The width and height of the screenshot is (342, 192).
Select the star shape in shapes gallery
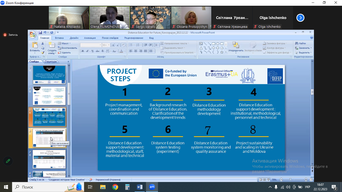[222, 52]
